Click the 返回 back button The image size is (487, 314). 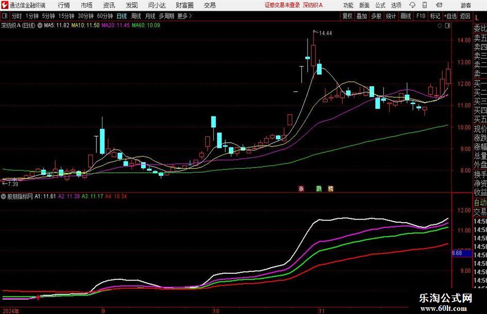coord(465,16)
